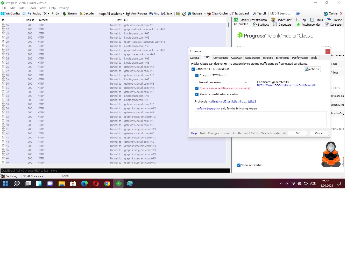Click the WinConfig toolbar icon
Viewport: 354px width, 265px height.
pos(3,13)
